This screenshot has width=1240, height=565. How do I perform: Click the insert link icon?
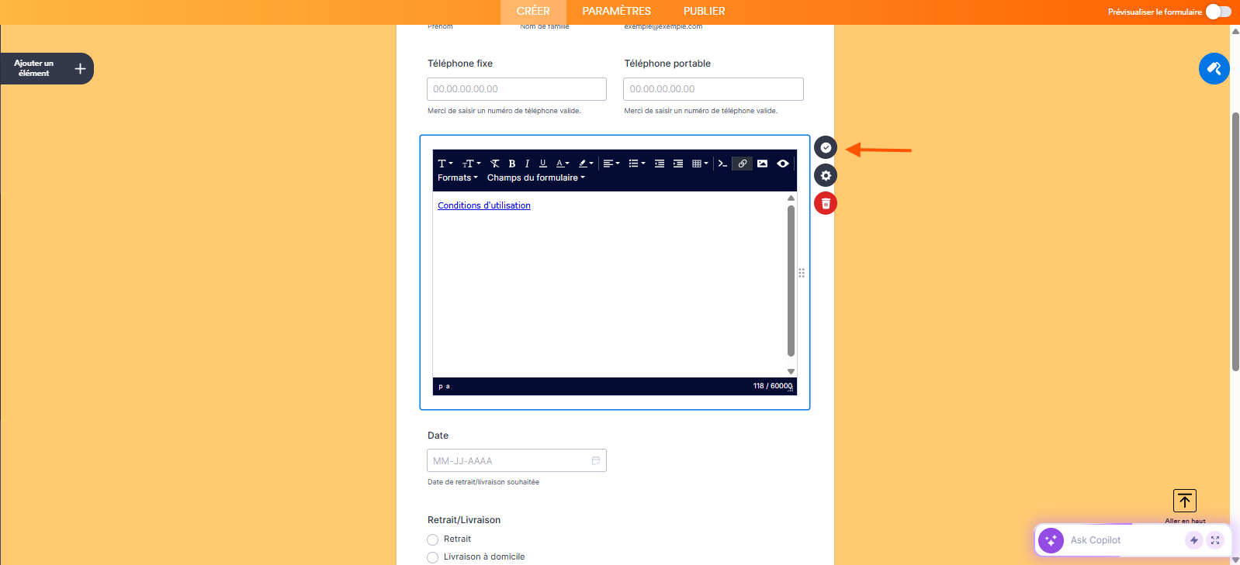(x=743, y=164)
